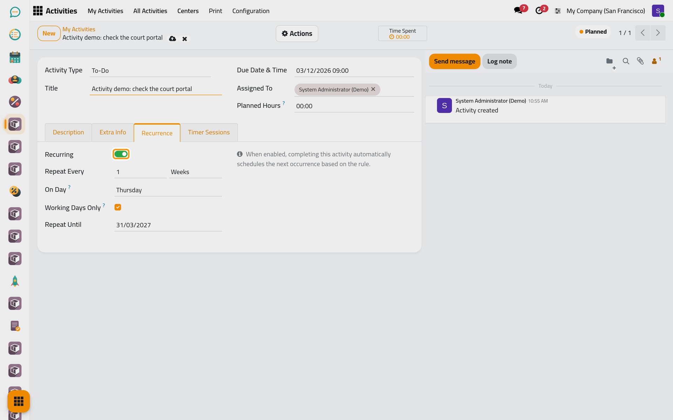Viewport: 673px width, 420px height.
Task: Discard changes with the X icon
Action: point(185,39)
